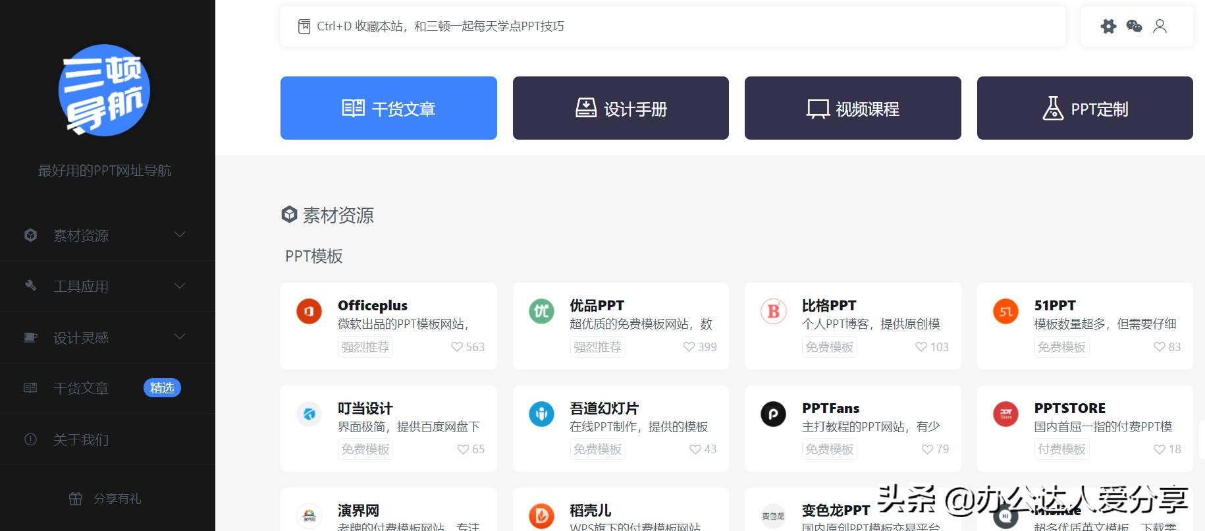Click the Officeplus site logo
Screen dimensions: 1205x531
pos(309,311)
